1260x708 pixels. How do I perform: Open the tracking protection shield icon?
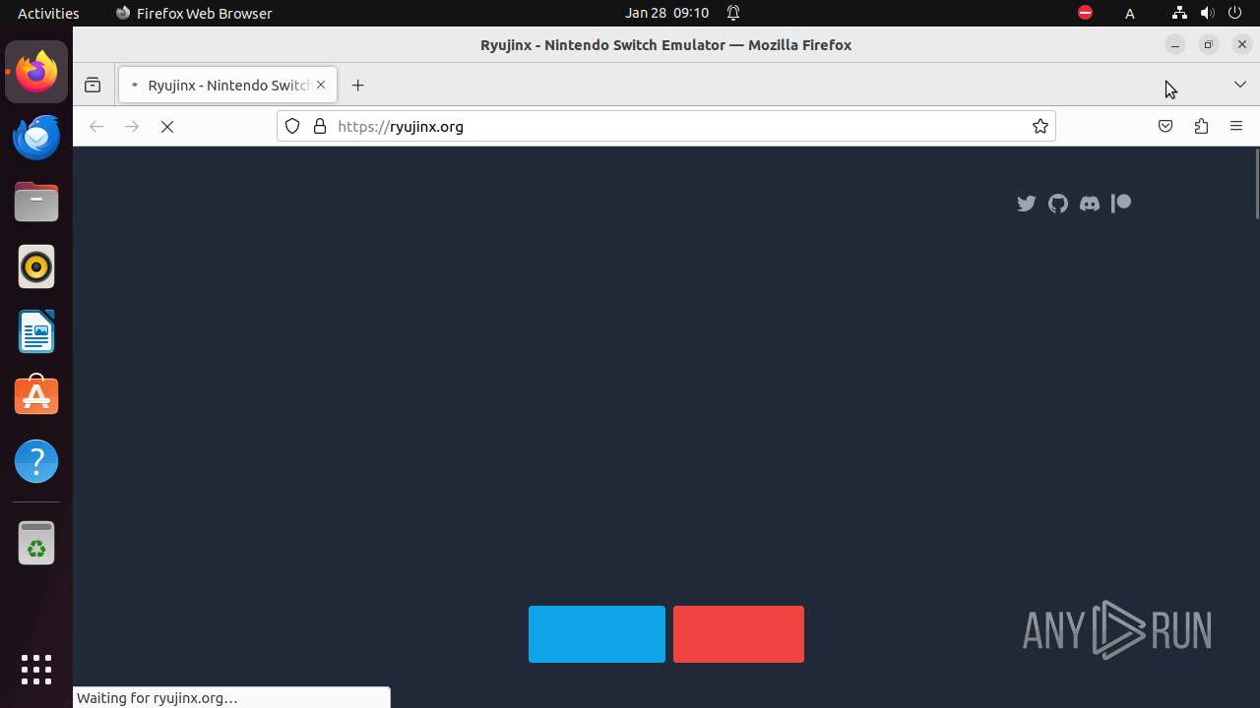click(292, 126)
